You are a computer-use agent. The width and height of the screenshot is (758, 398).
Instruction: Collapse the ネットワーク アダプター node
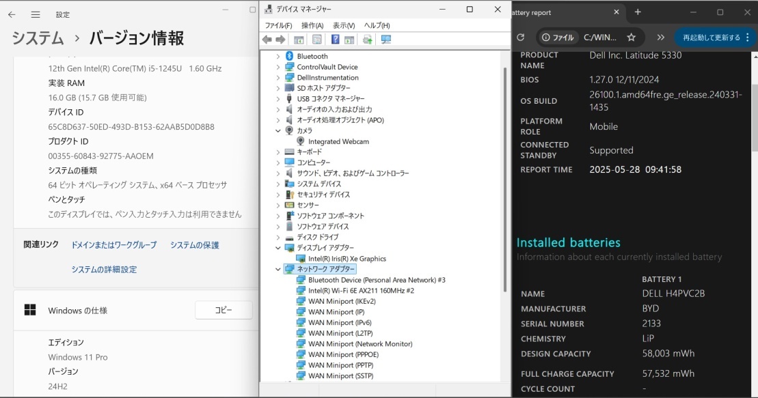pyautogui.click(x=278, y=269)
